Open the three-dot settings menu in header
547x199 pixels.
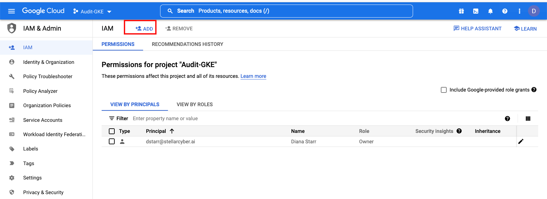(x=519, y=11)
